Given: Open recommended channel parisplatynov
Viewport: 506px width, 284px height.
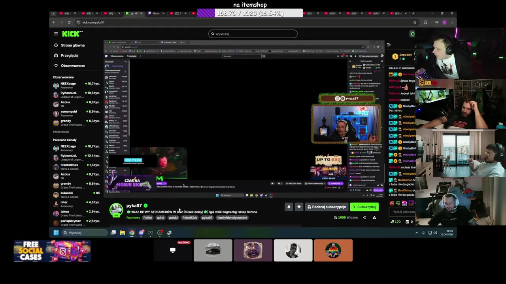Looking at the screenshot, I should tap(76, 222).
